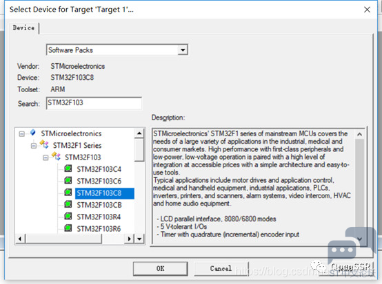The height and width of the screenshot is (284, 382).
Task: Select STM32F103R6 in the device tree
Action: pos(99,229)
